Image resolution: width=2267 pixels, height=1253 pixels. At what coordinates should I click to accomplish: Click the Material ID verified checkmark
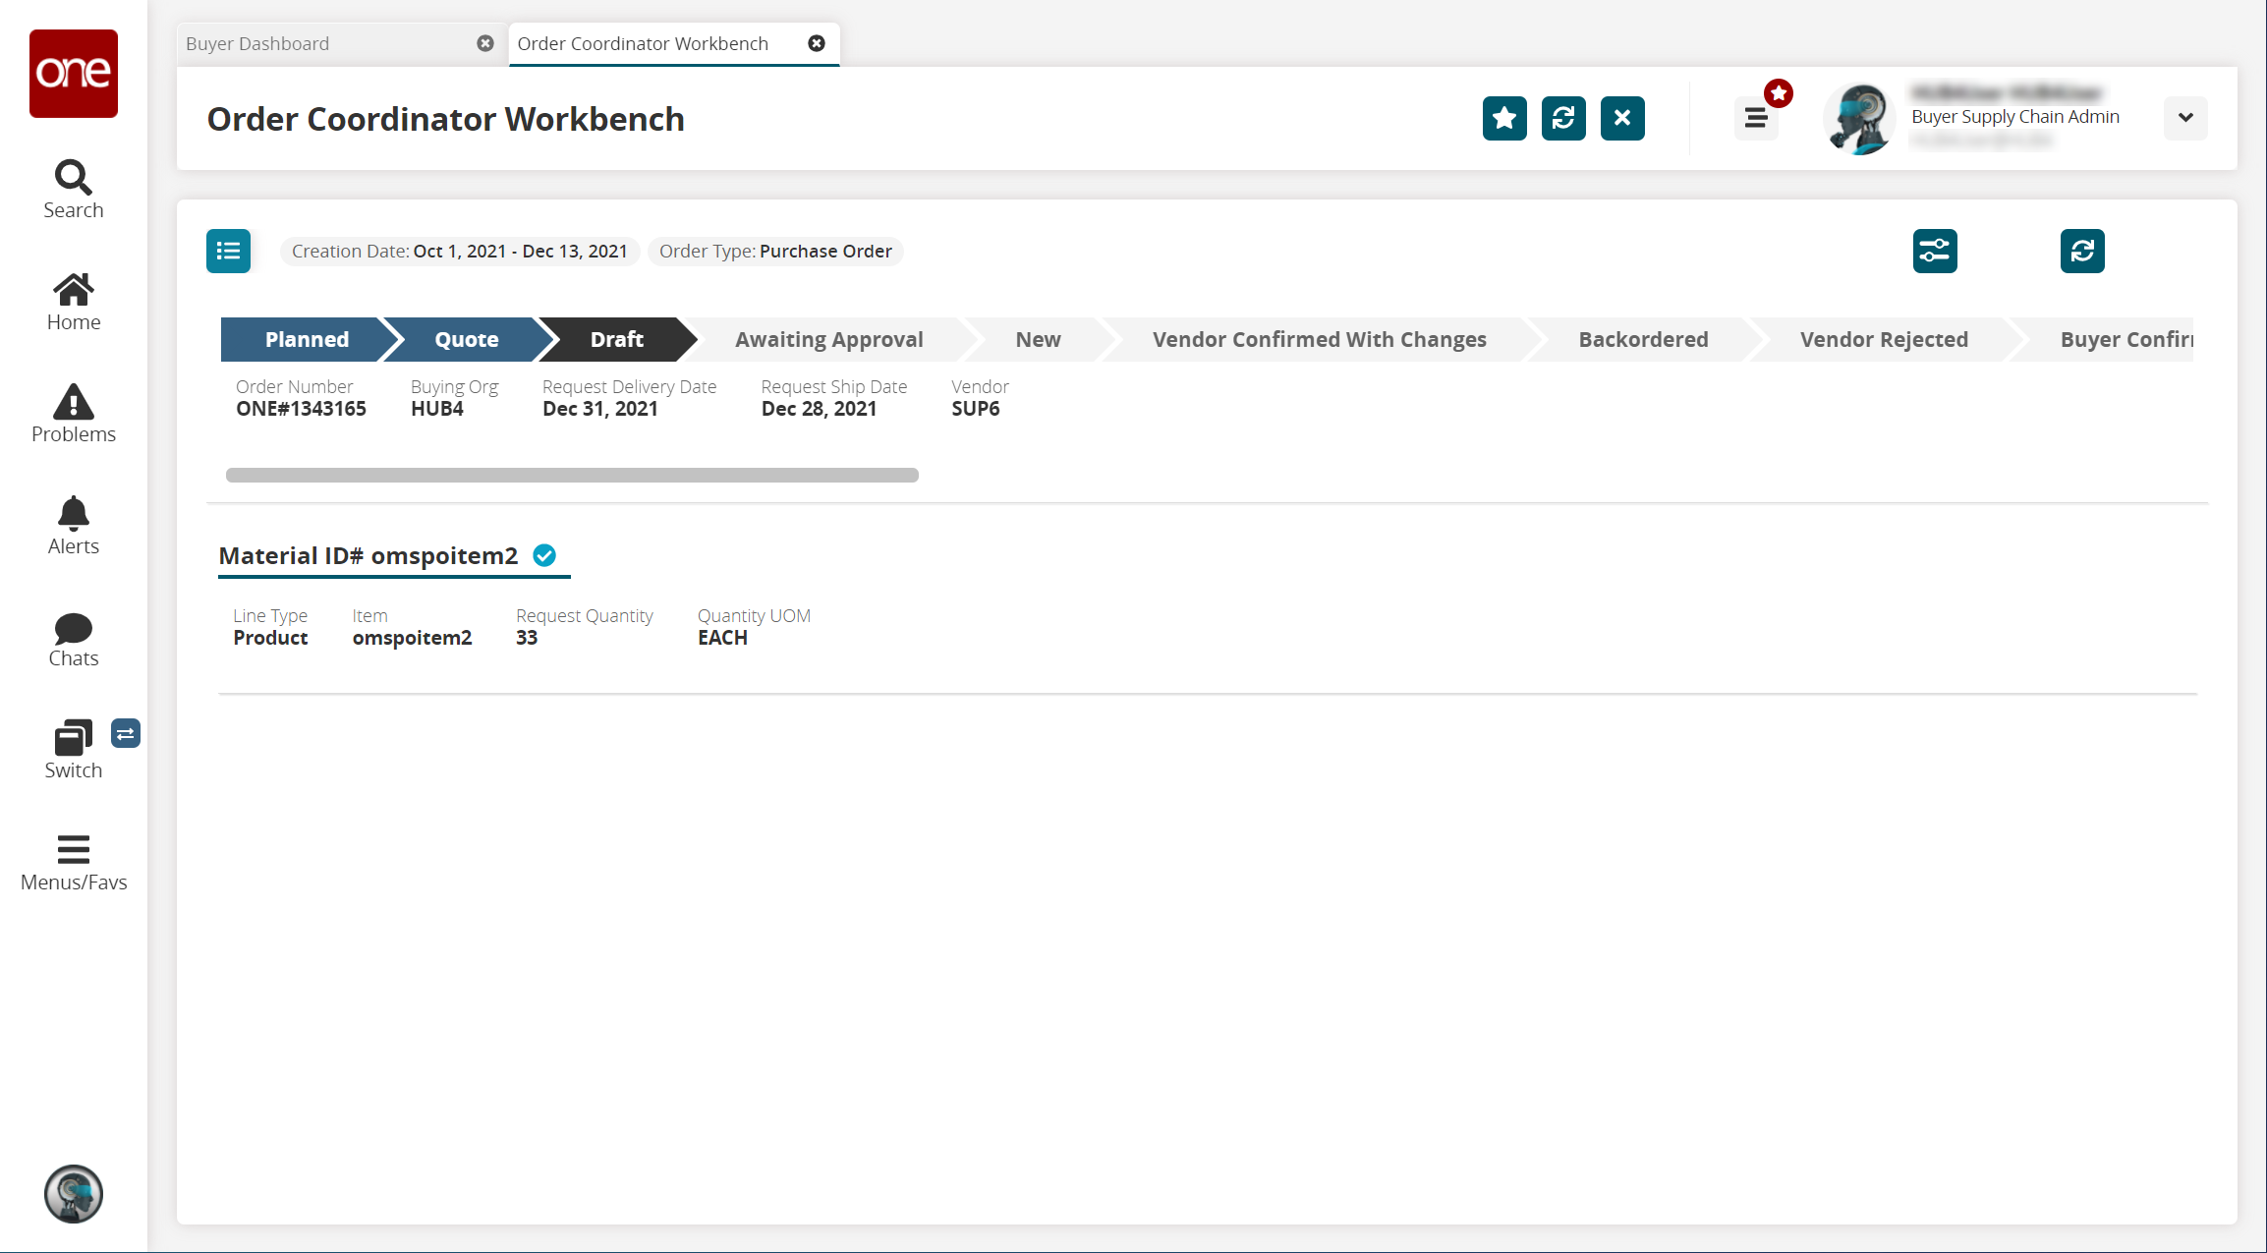[x=544, y=555]
